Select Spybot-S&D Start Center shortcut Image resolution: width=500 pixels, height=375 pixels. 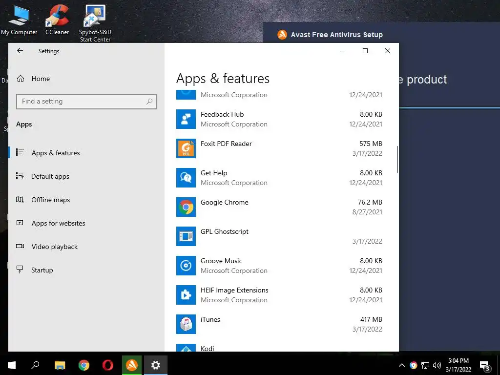pyautogui.click(x=95, y=23)
